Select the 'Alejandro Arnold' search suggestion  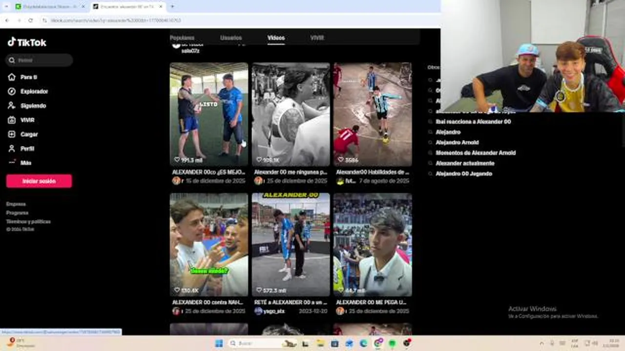(457, 142)
